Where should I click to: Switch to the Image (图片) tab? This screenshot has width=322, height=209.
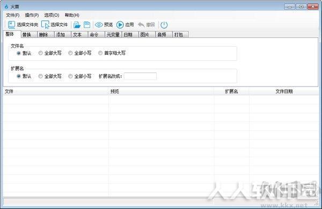pos(147,35)
